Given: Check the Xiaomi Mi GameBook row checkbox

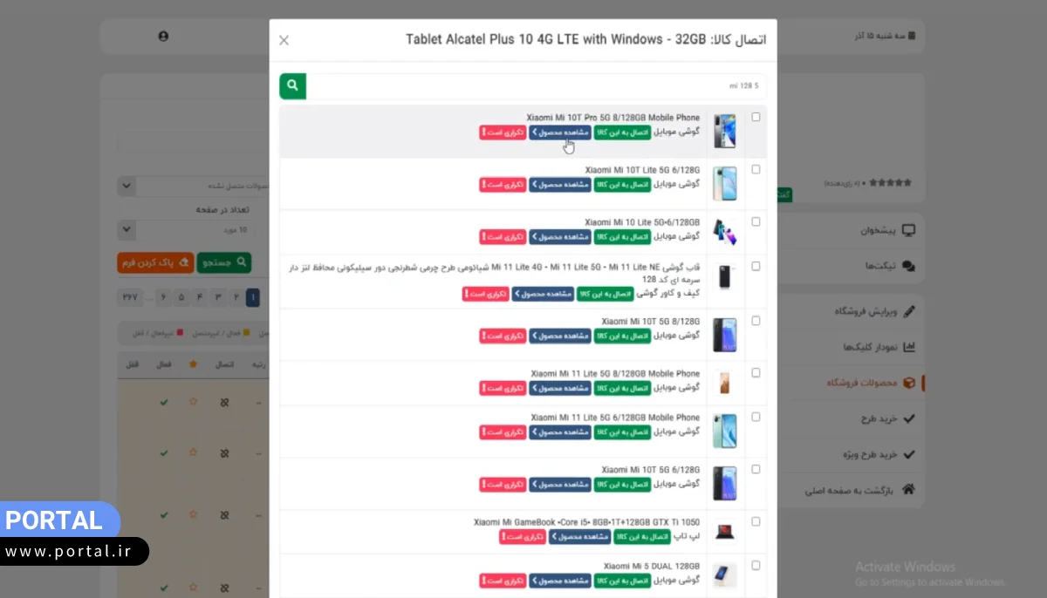Looking at the screenshot, I should click(x=756, y=519).
